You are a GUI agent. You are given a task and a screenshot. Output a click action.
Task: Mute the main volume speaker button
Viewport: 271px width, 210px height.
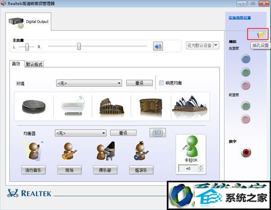pyautogui.click(x=158, y=46)
